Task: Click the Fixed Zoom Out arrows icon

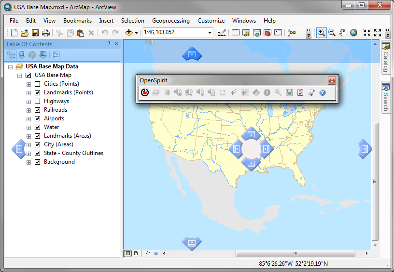Action: coord(378,33)
